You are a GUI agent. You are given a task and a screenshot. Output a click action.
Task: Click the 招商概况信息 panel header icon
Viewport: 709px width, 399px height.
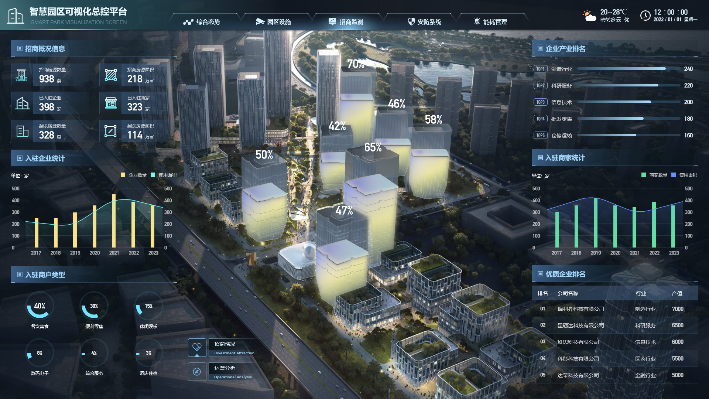click(20, 48)
